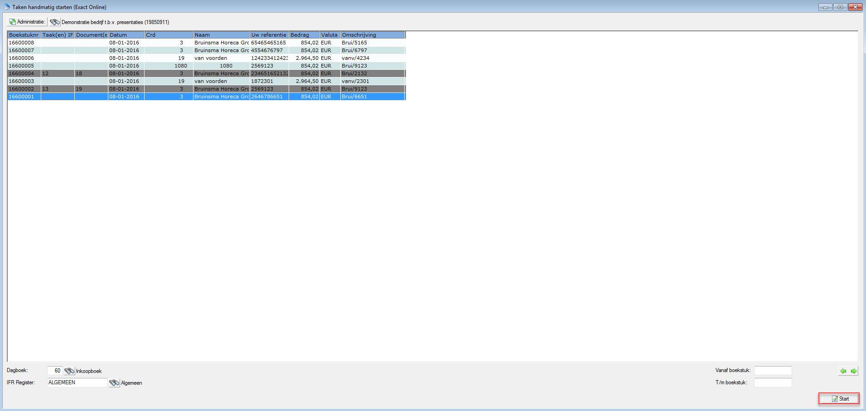Click description Brui/6797 cell
This screenshot has height=411, width=866.
(373, 50)
